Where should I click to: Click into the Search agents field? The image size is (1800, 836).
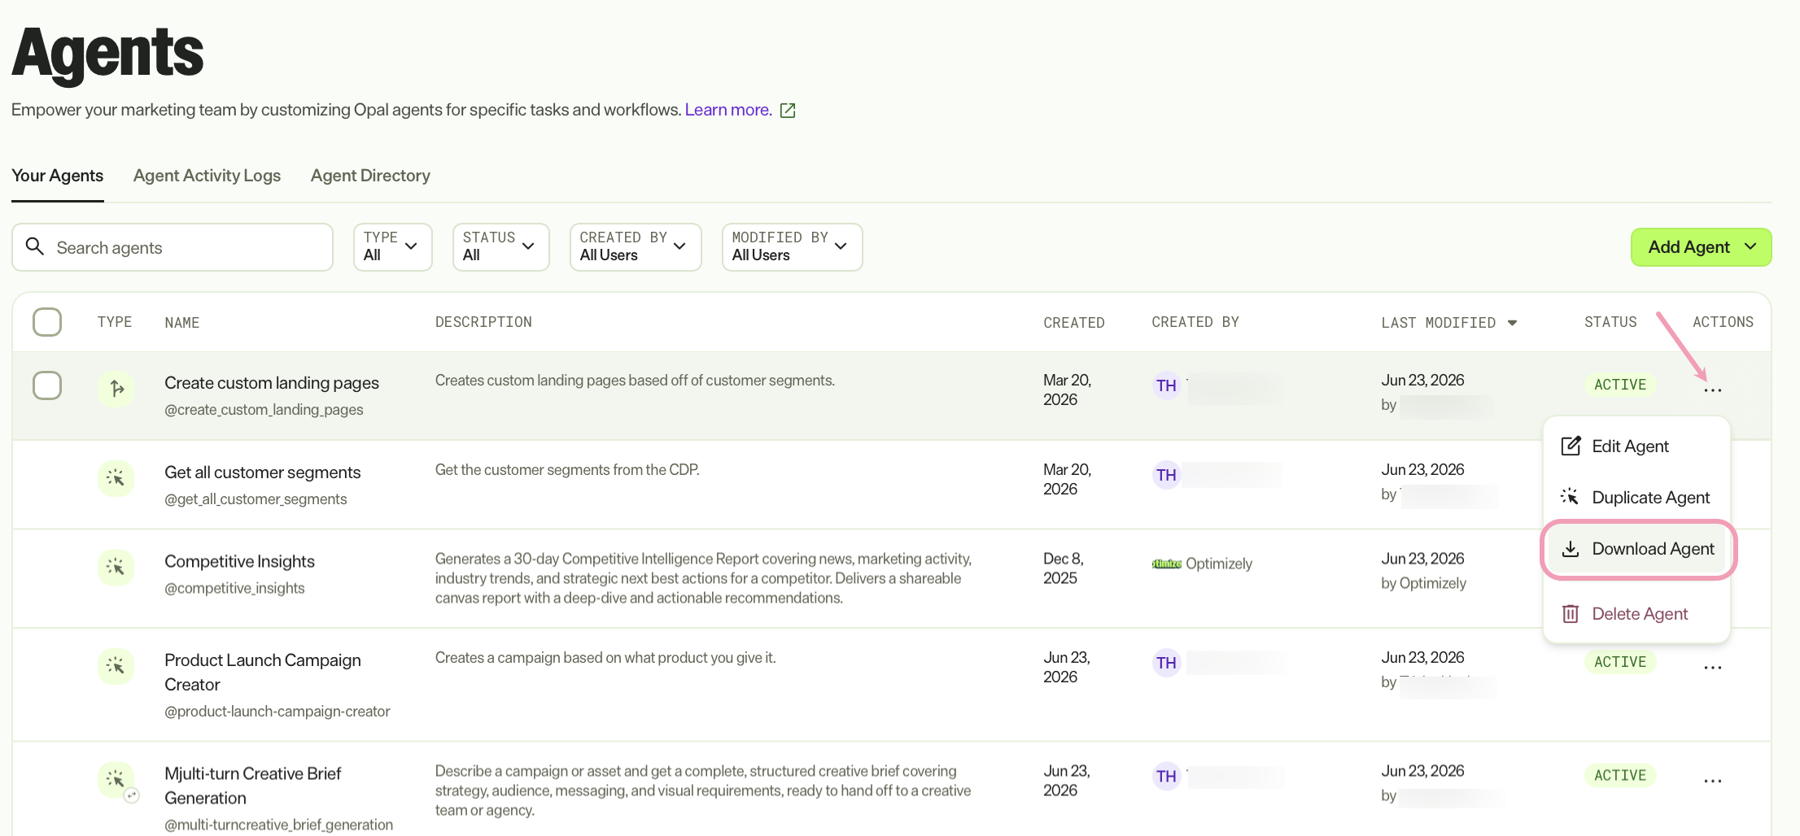(173, 247)
